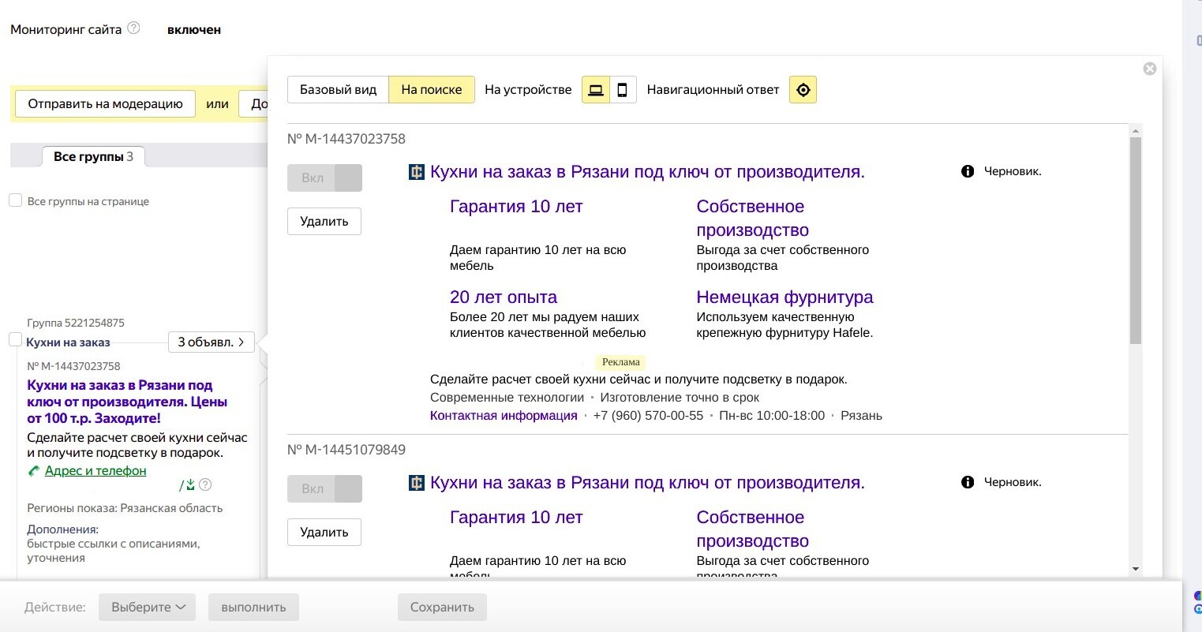Expand the 3 объявл. ads list
Viewport: 1202px width, 632px height.
(x=211, y=342)
